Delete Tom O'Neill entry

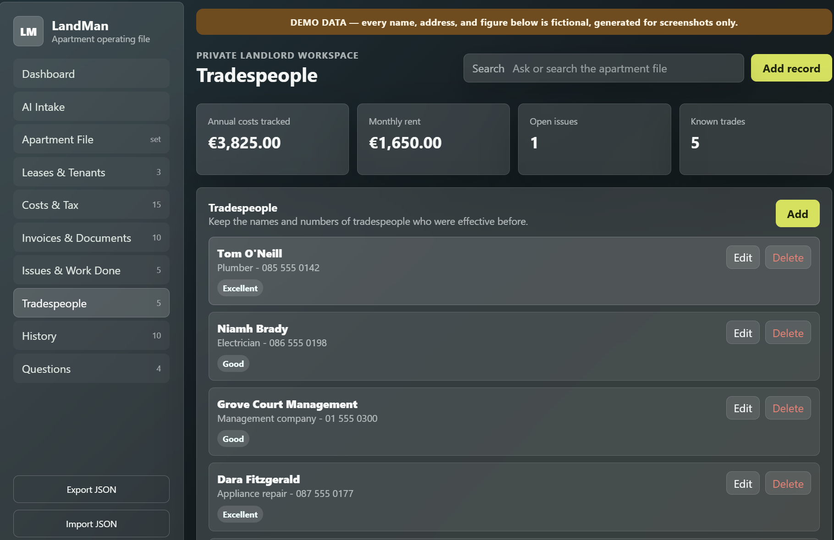click(788, 257)
